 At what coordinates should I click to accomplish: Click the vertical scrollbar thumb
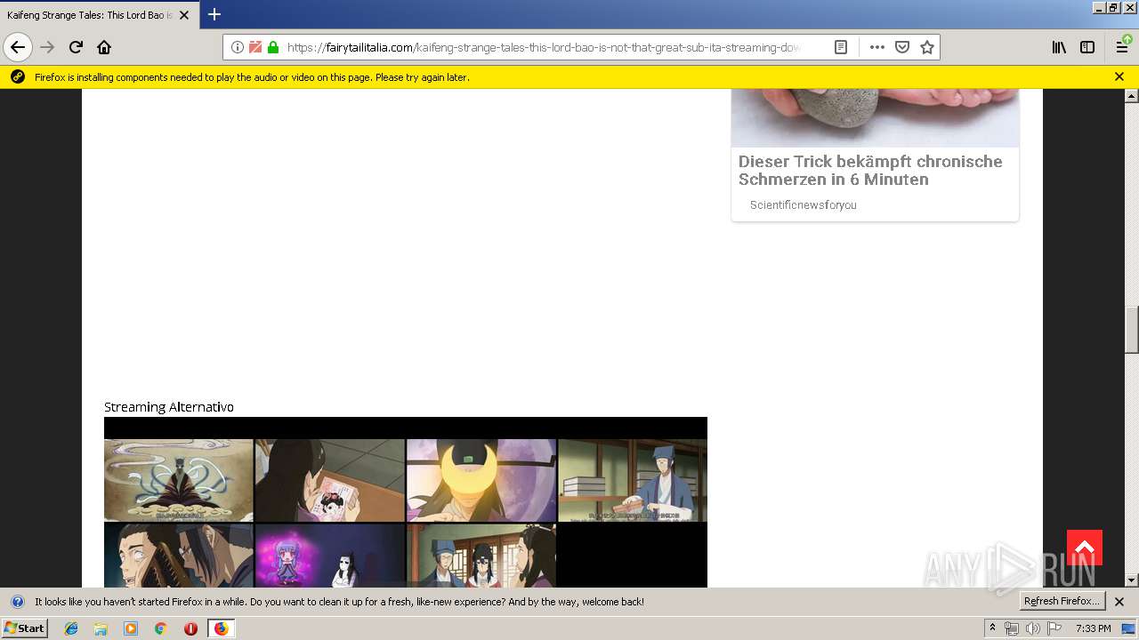1132,330
